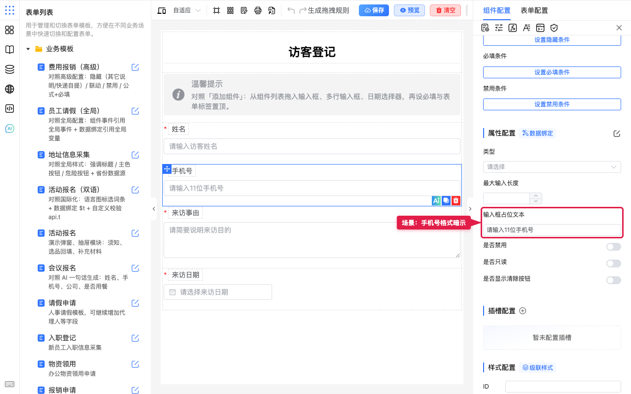The width and height of the screenshot is (631, 394).
Task: Click the edit icon beside 费用报销（高级）
Action: [x=135, y=67]
